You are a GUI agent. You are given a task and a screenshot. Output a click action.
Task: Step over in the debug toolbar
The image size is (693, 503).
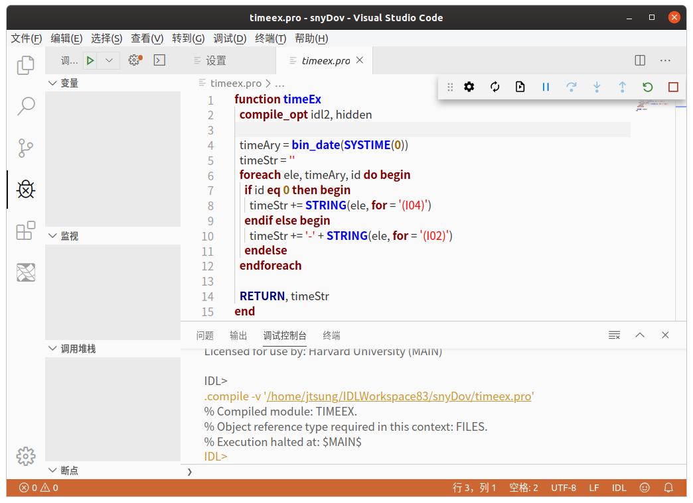(x=572, y=87)
